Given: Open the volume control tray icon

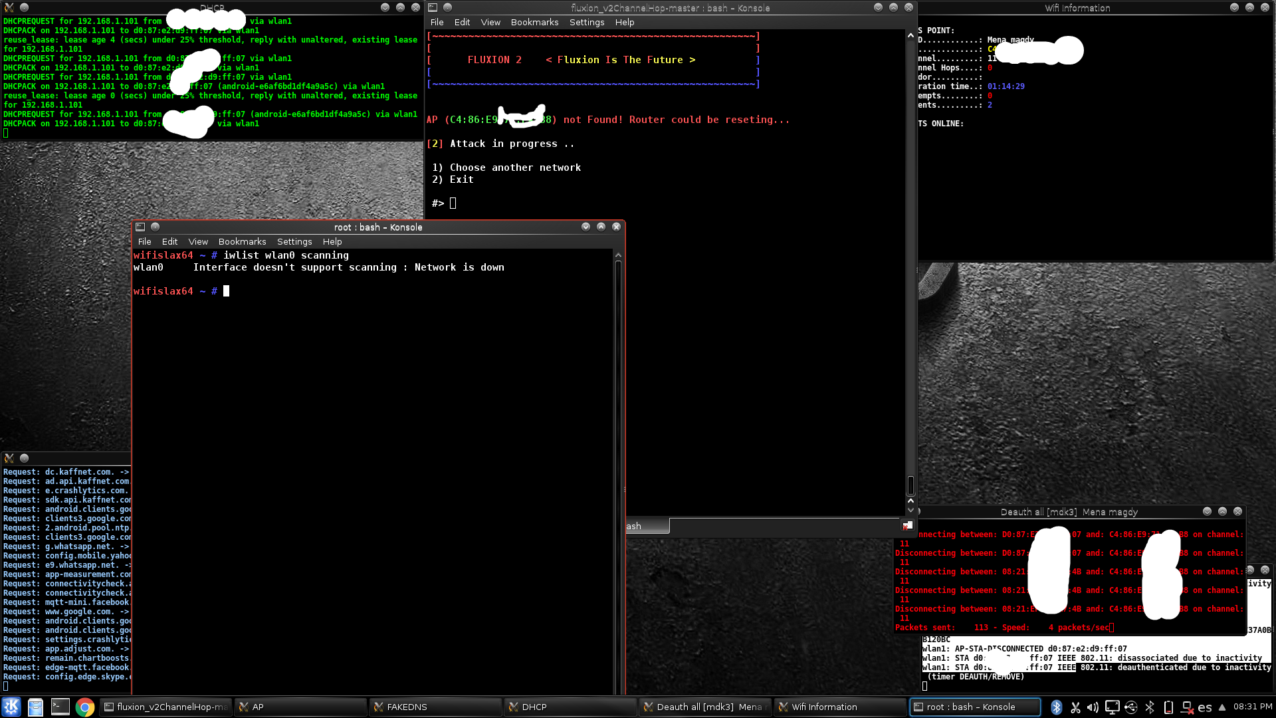Looking at the screenshot, I should click(x=1093, y=707).
